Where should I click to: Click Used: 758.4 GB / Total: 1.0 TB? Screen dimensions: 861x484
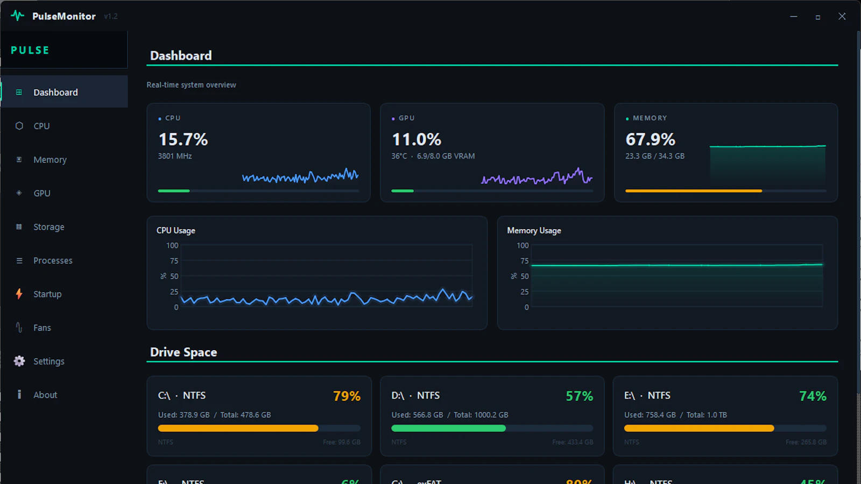pos(675,415)
